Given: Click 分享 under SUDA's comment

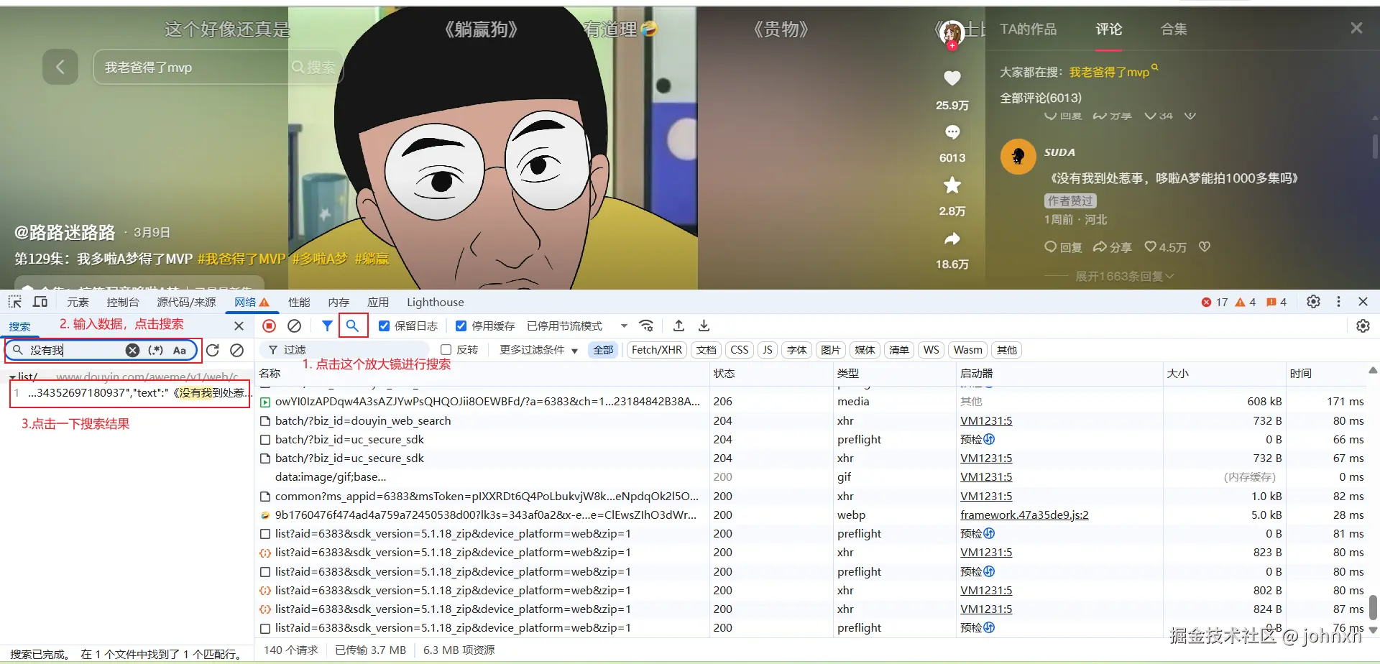Looking at the screenshot, I should [x=1113, y=247].
